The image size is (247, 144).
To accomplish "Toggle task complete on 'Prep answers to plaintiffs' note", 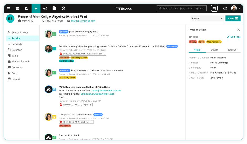I will pyautogui.click(x=54, y=73).
